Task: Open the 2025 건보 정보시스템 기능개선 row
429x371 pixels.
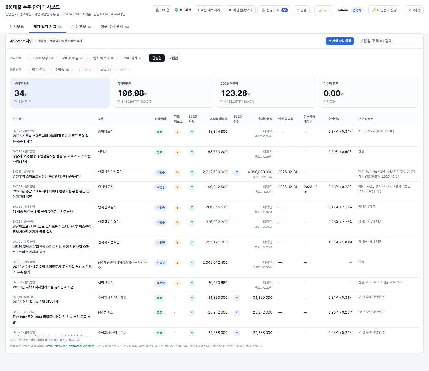Action: coord(214,300)
